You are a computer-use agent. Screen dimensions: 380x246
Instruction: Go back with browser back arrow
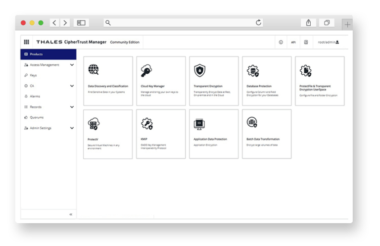coord(54,23)
